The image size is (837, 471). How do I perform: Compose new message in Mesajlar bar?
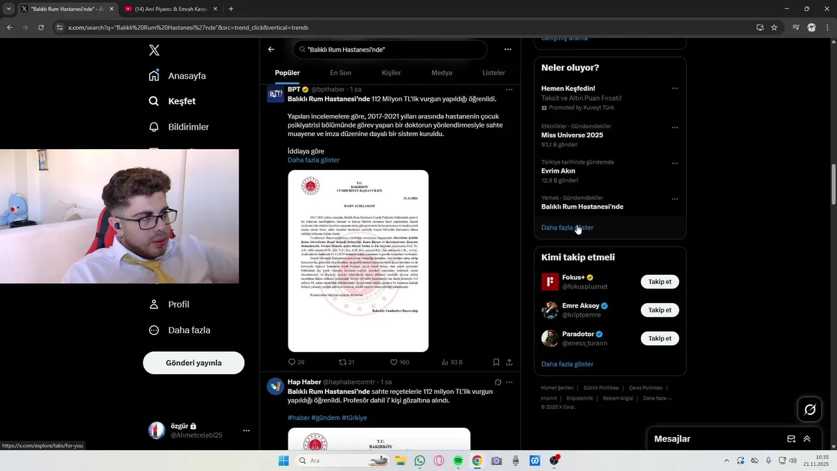tap(791, 439)
